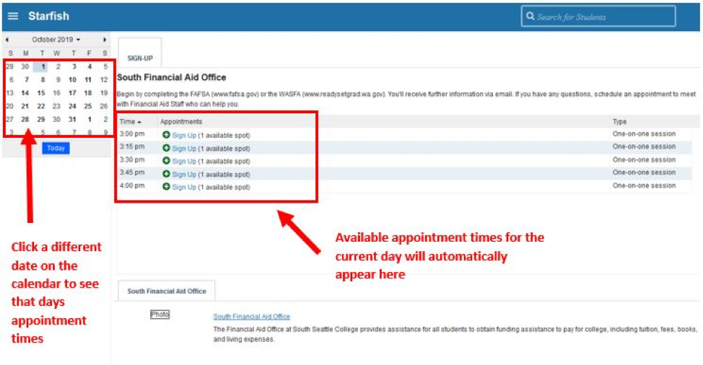Click the Photo placeholder image

point(160,315)
